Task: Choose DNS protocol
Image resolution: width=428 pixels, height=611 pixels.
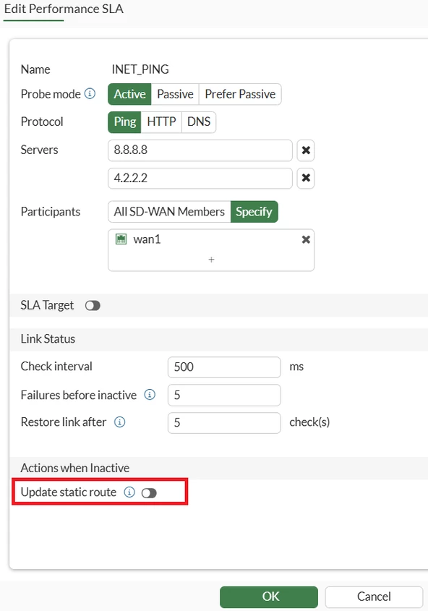Action: [x=199, y=122]
